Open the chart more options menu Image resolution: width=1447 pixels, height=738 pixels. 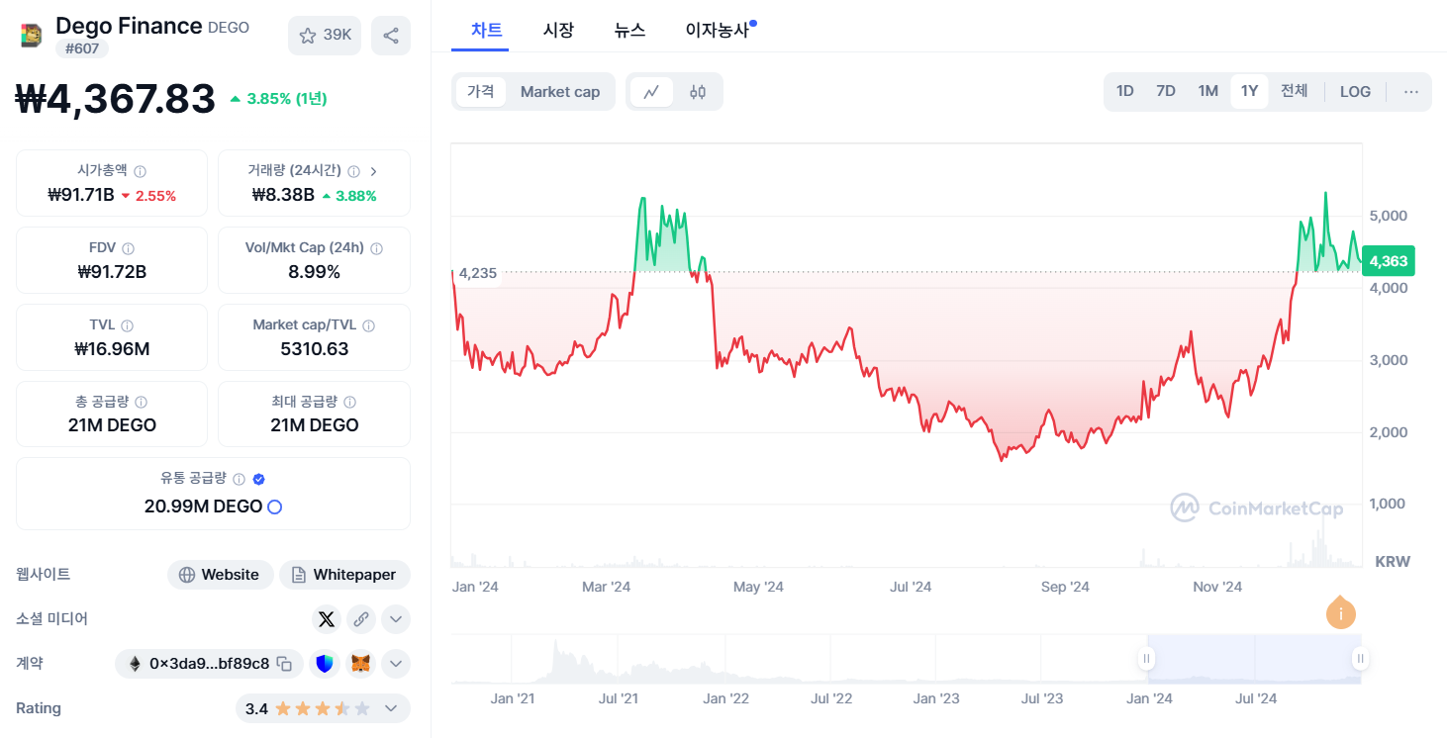coord(1411,92)
